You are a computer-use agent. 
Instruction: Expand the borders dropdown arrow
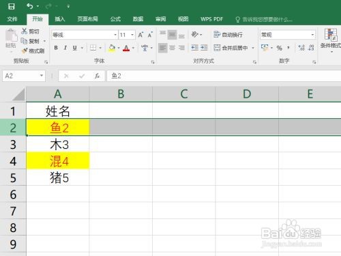click(x=100, y=48)
